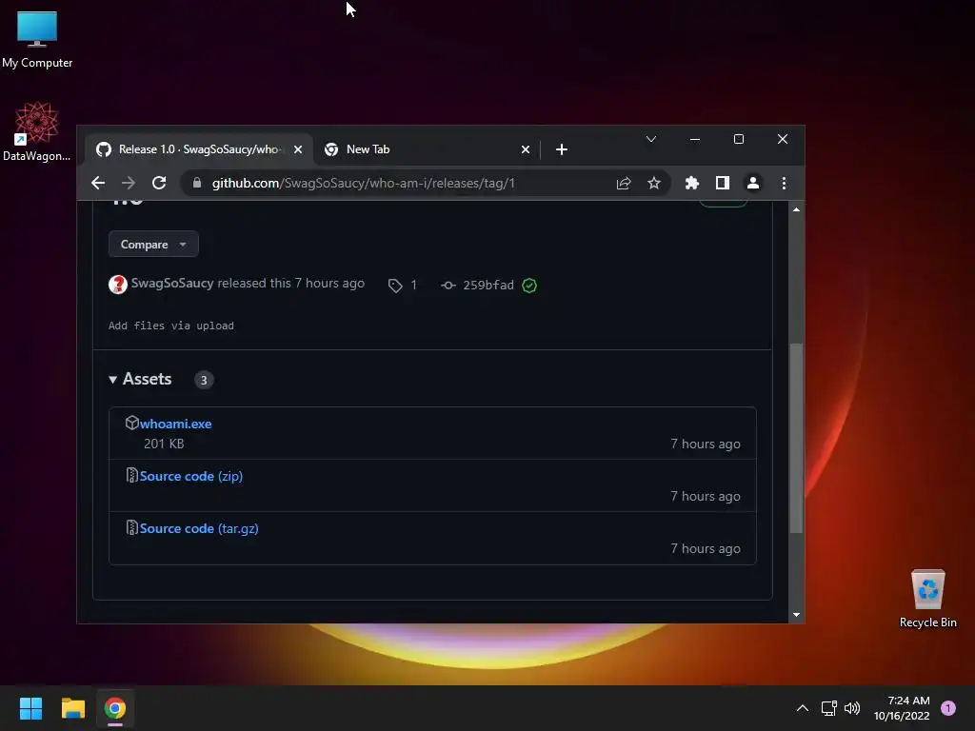
Task: Click 'Add files via upload' text
Action: [x=171, y=326]
